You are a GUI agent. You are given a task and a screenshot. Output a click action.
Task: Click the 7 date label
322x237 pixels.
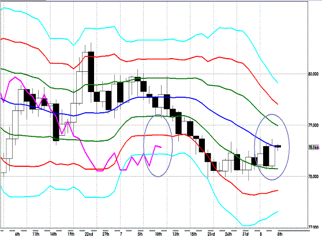[x=121, y=234]
